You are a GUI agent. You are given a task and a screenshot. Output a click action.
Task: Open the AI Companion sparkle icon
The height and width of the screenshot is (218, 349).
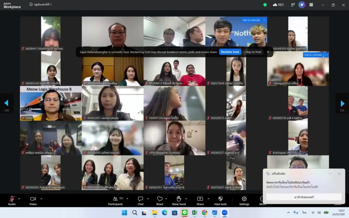[302, 5]
